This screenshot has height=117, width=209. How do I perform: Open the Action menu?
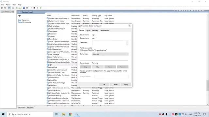[x=8, y=5]
